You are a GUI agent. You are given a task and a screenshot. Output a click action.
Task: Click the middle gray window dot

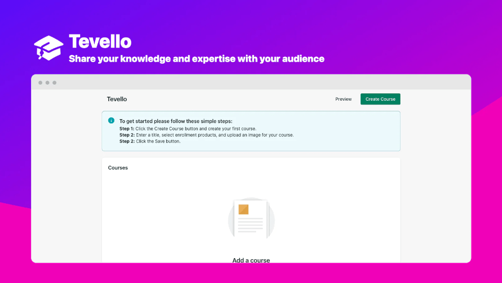coord(47,82)
